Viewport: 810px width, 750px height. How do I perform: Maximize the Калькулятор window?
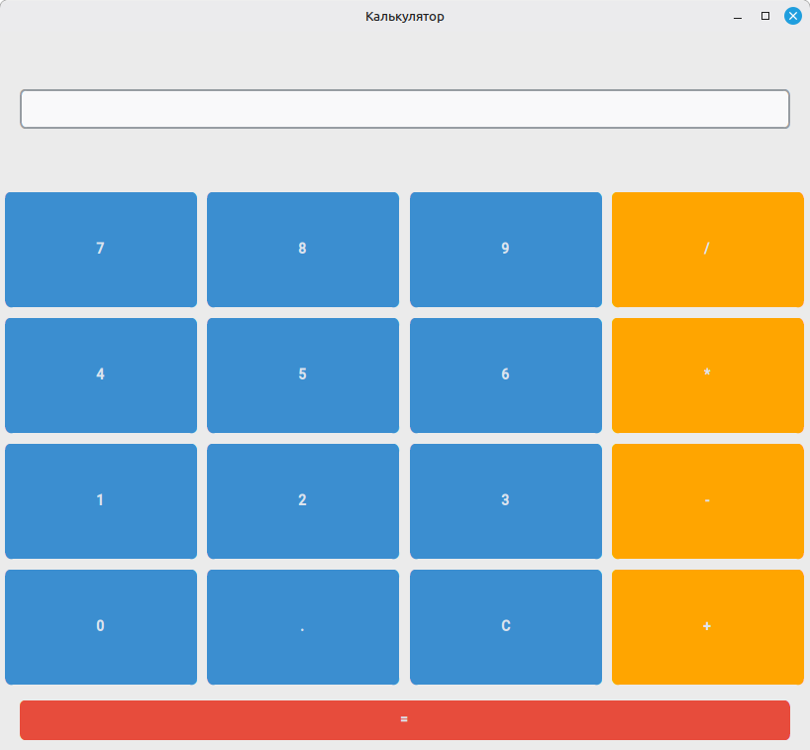click(x=765, y=16)
